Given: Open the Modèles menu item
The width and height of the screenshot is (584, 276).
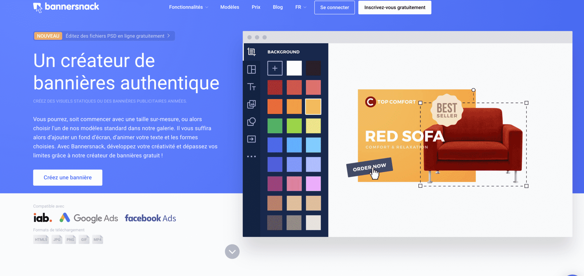Looking at the screenshot, I should pos(230,7).
